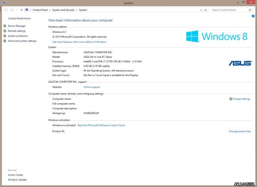This screenshot has width=257, height=187.
Task: Select the Windows is activated text
Action: click(x=64, y=125)
